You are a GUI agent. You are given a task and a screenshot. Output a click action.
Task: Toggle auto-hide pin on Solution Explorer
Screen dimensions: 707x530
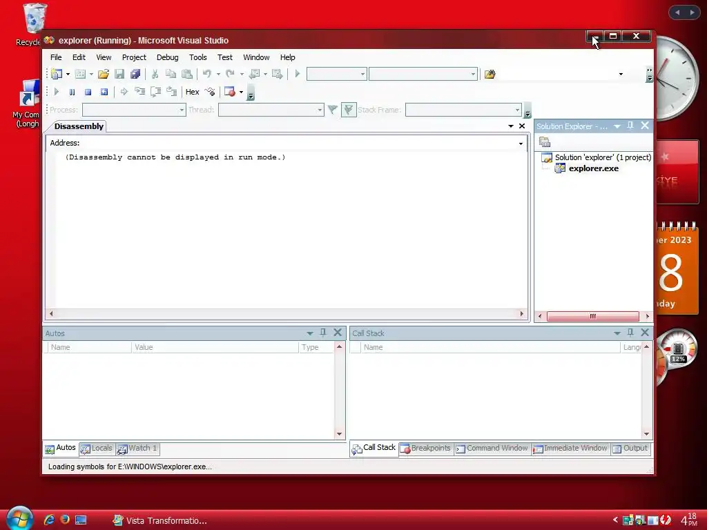pyautogui.click(x=630, y=126)
